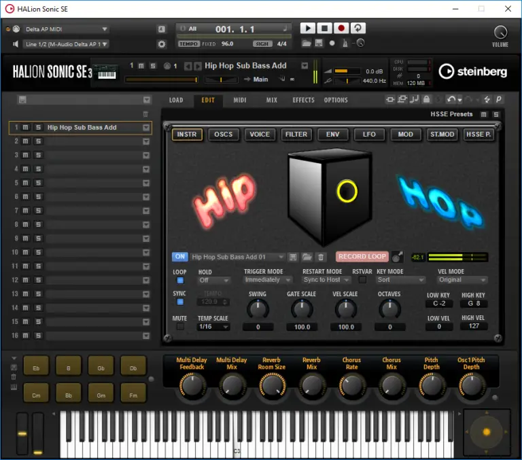Click the RECORD LOOP button
The height and width of the screenshot is (460, 522).
[x=362, y=257]
